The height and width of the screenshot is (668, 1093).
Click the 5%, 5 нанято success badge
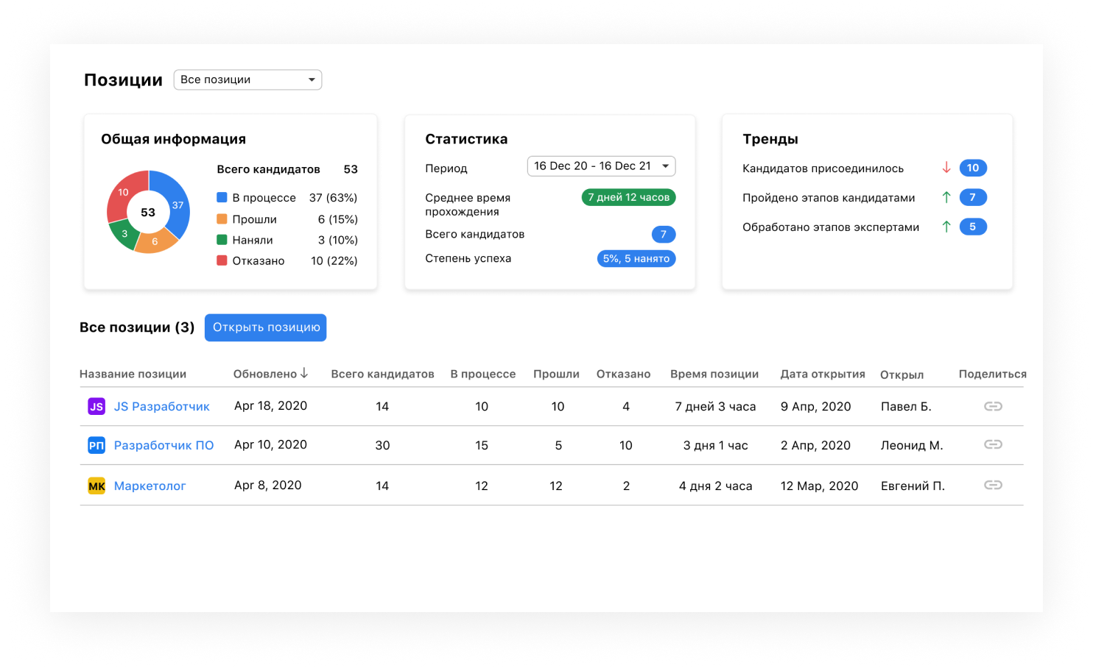(x=636, y=258)
